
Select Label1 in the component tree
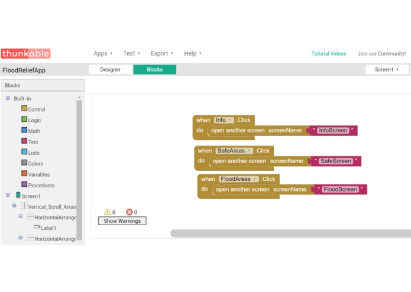coord(48,228)
